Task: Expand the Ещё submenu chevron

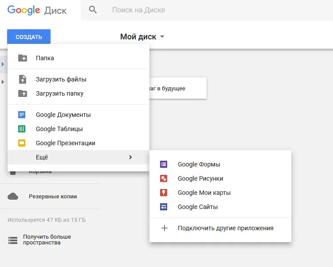Action: pos(130,157)
